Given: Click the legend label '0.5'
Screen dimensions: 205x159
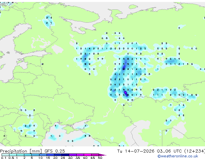Looking at the screenshot, I should point(11,158).
